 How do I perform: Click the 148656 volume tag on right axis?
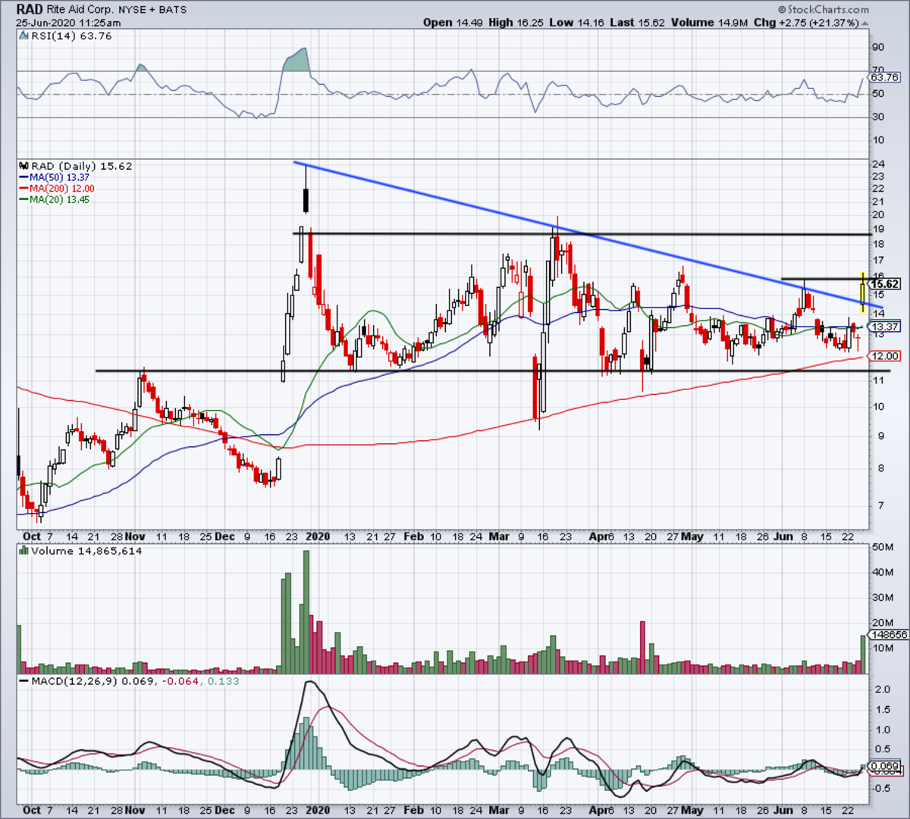[x=887, y=635]
